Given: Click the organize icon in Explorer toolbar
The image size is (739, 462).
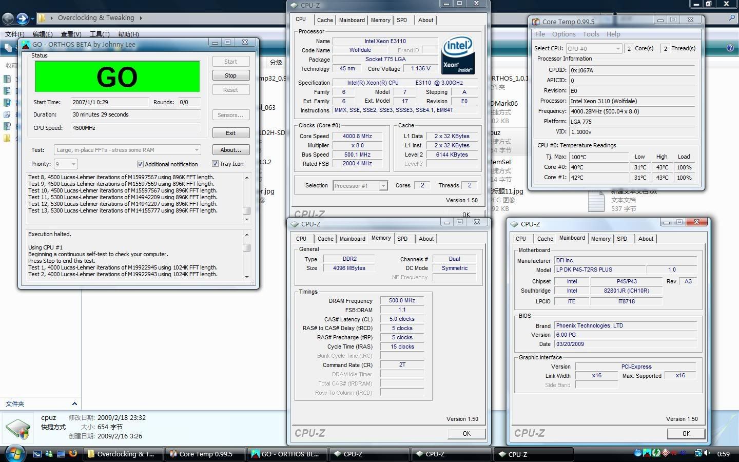Looking at the screenshot, I should point(7,48).
